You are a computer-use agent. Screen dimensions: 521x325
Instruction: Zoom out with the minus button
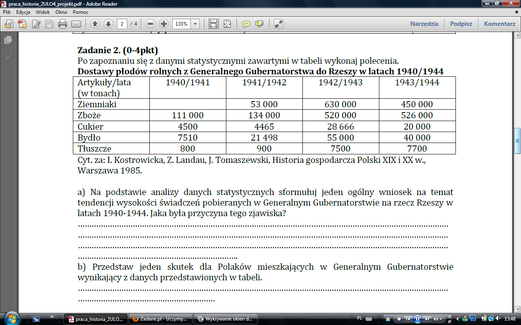point(150,24)
